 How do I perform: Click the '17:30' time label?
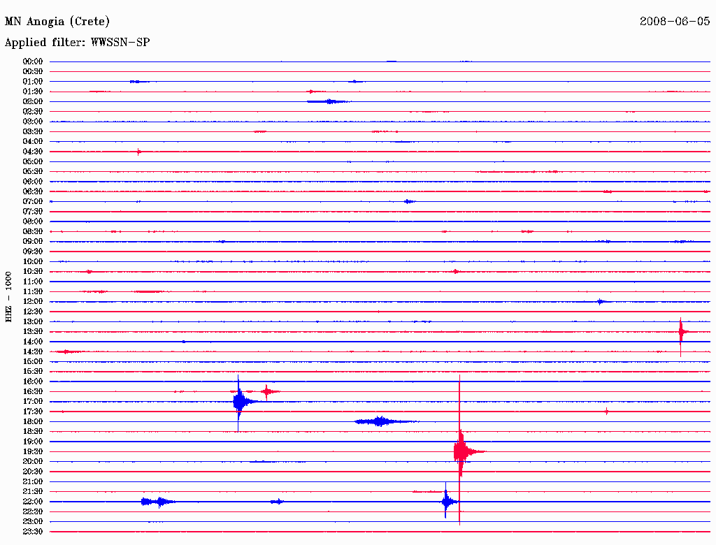click(x=33, y=412)
